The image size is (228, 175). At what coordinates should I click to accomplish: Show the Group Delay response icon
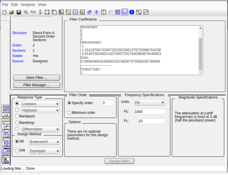[89, 12]
